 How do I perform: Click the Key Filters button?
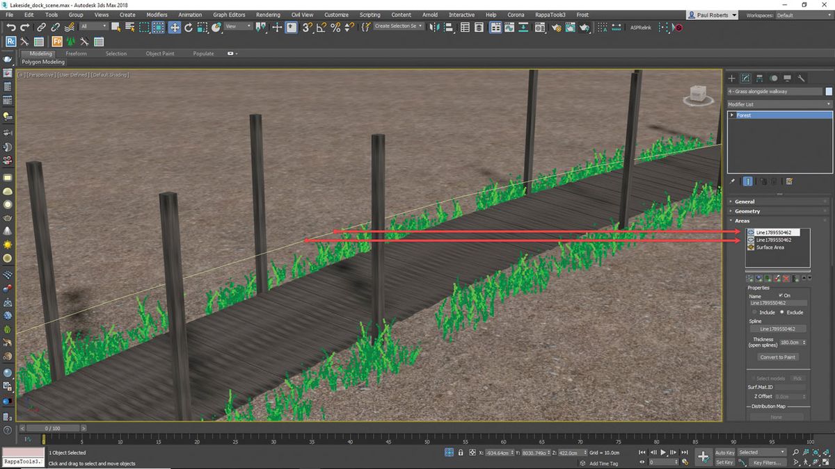point(767,462)
